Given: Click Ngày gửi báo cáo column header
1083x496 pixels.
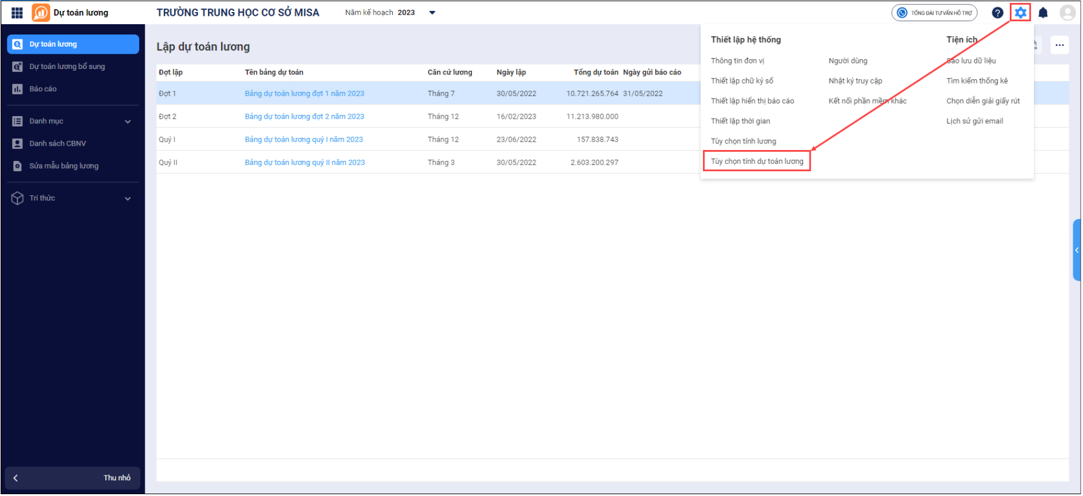Looking at the screenshot, I should pyautogui.click(x=652, y=72).
